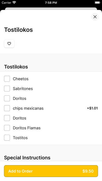Tap the heart favorite icon
This screenshot has height=181, width=102.
9,44
